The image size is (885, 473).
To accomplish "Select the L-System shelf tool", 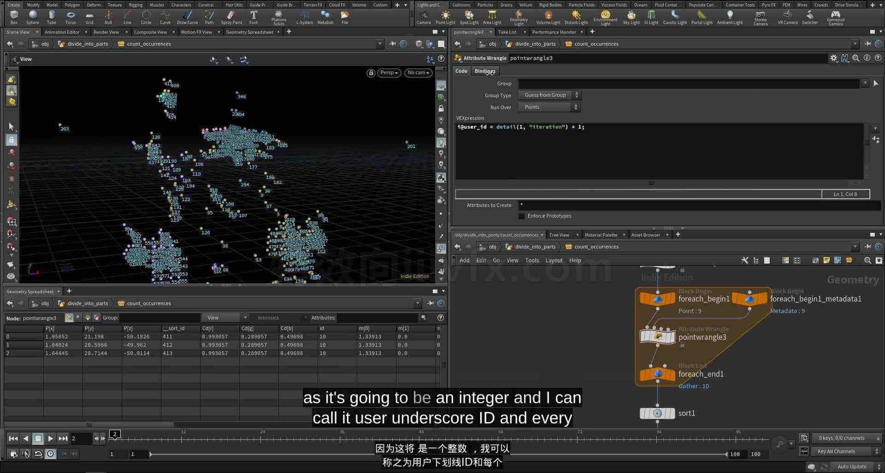I will click(x=304, y=17).
